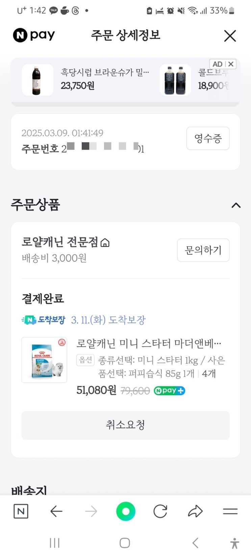Viewport: 251px width, 559px height.
Task: Open the brown sugar syrup ad thumbnail
Action: [x=37, y=80]
